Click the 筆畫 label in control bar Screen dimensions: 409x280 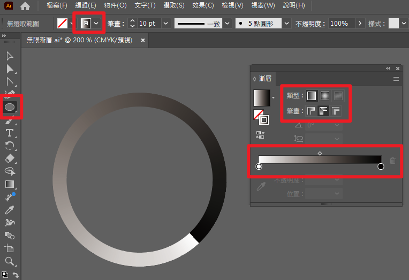(115, 24)
